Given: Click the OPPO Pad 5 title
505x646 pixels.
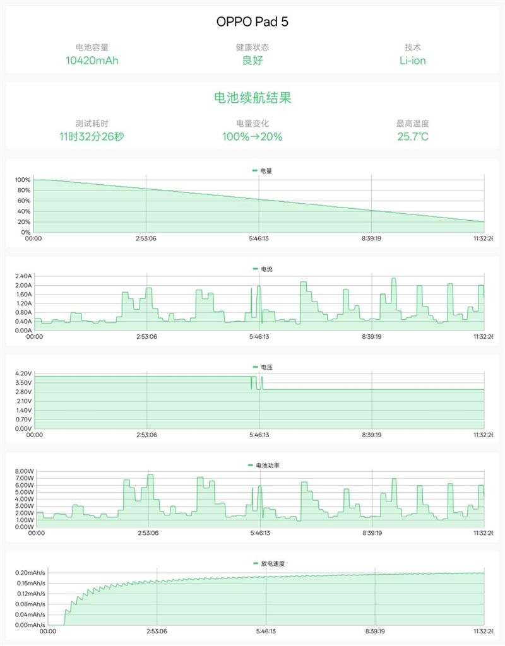Looking at the screenshot, I should [x=252, y=21].
